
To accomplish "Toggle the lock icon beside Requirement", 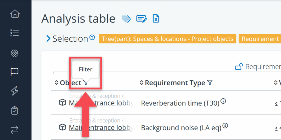I will (x=239, y=67).
